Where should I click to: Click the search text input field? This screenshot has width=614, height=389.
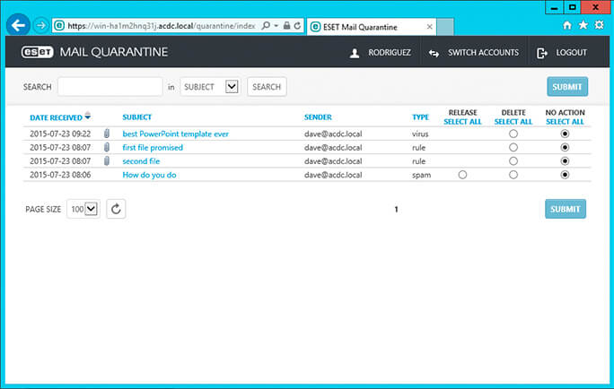[x=110, y=87]
